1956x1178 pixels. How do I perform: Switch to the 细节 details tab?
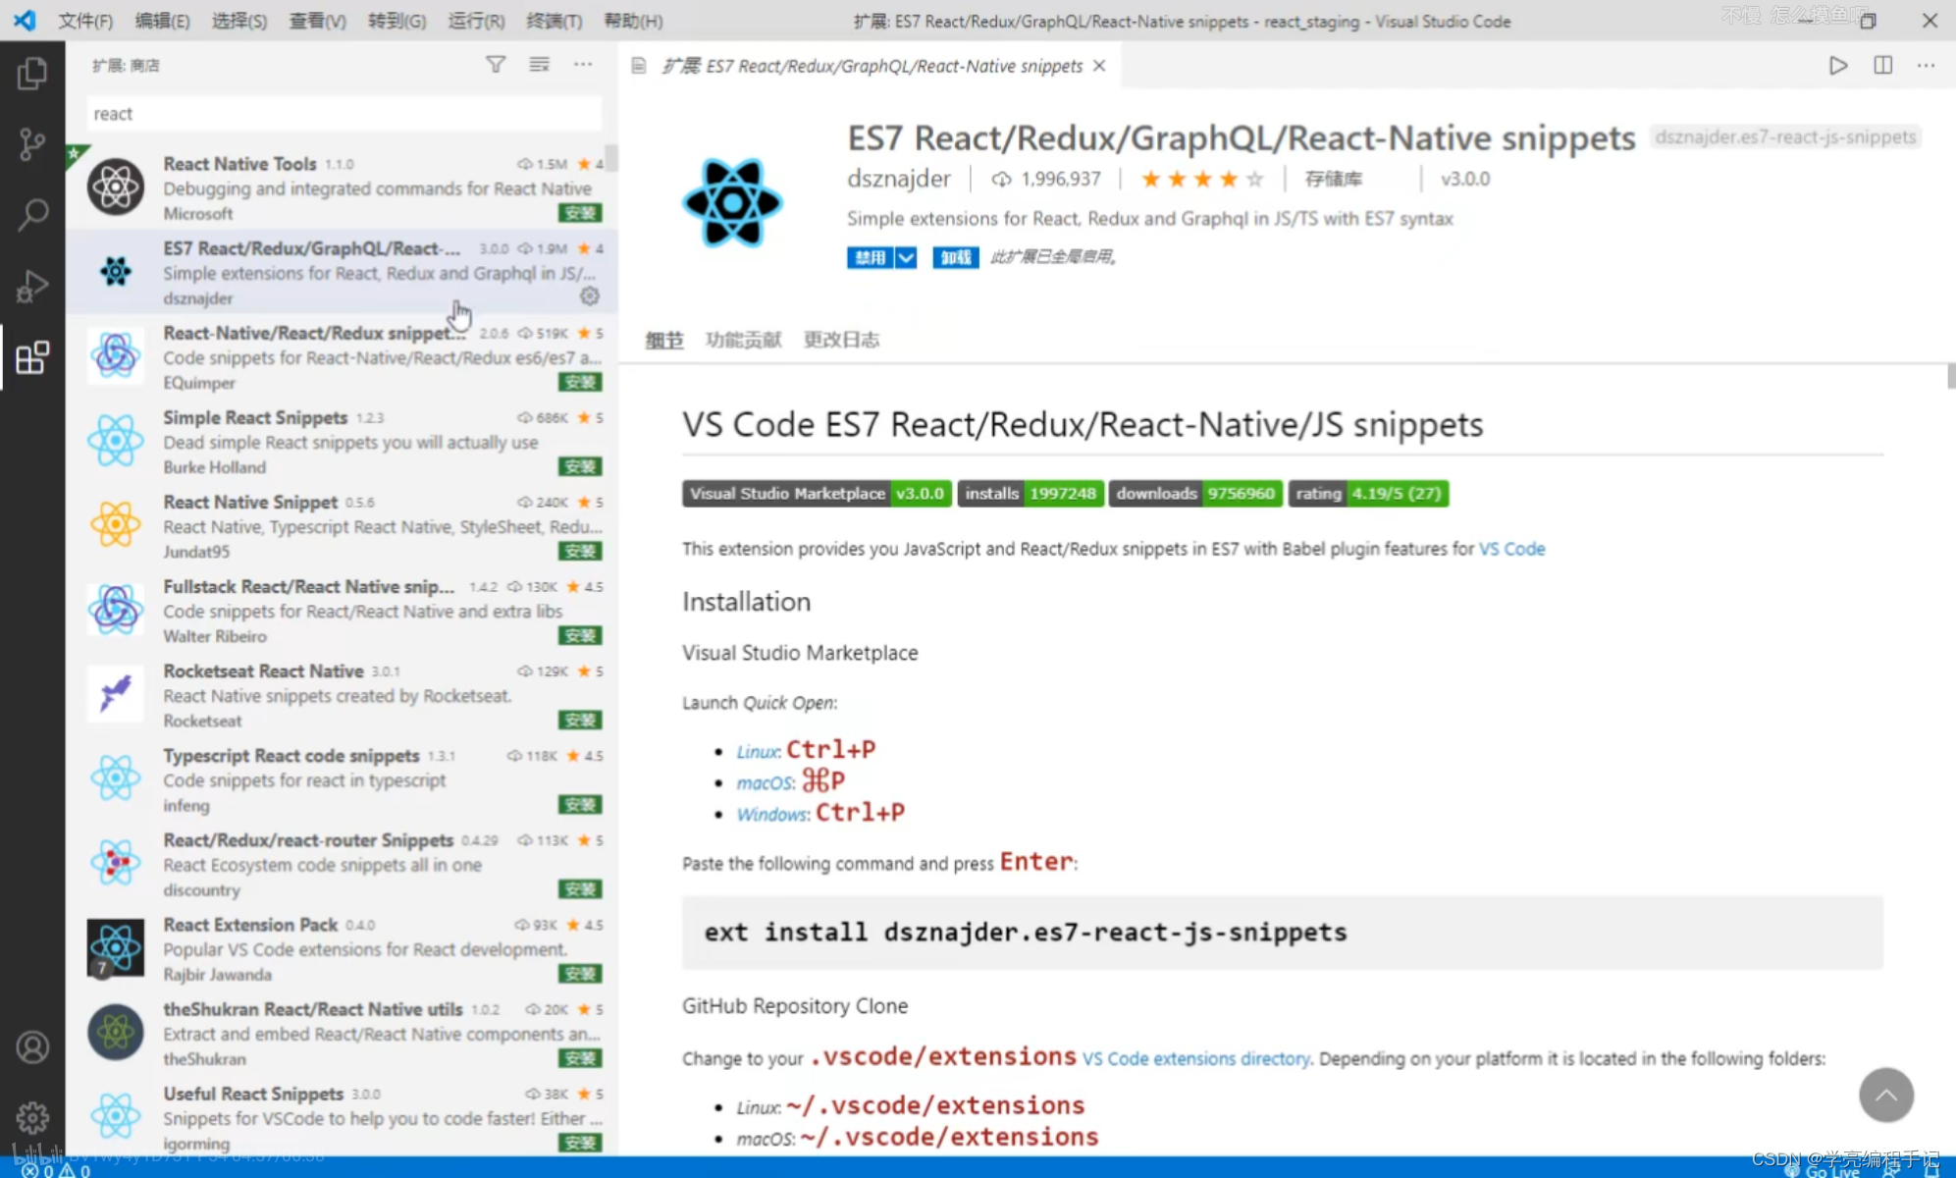664,340
